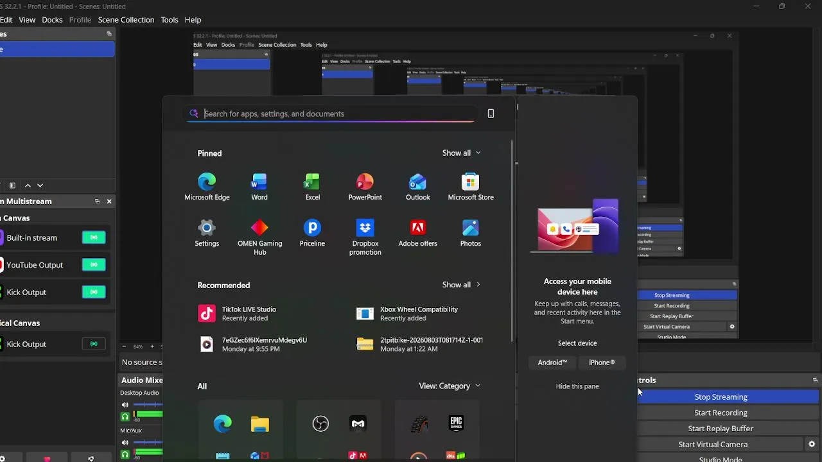The image size is (822, 462).
Task: Click Hide this pane link
Action: (577, 386)
